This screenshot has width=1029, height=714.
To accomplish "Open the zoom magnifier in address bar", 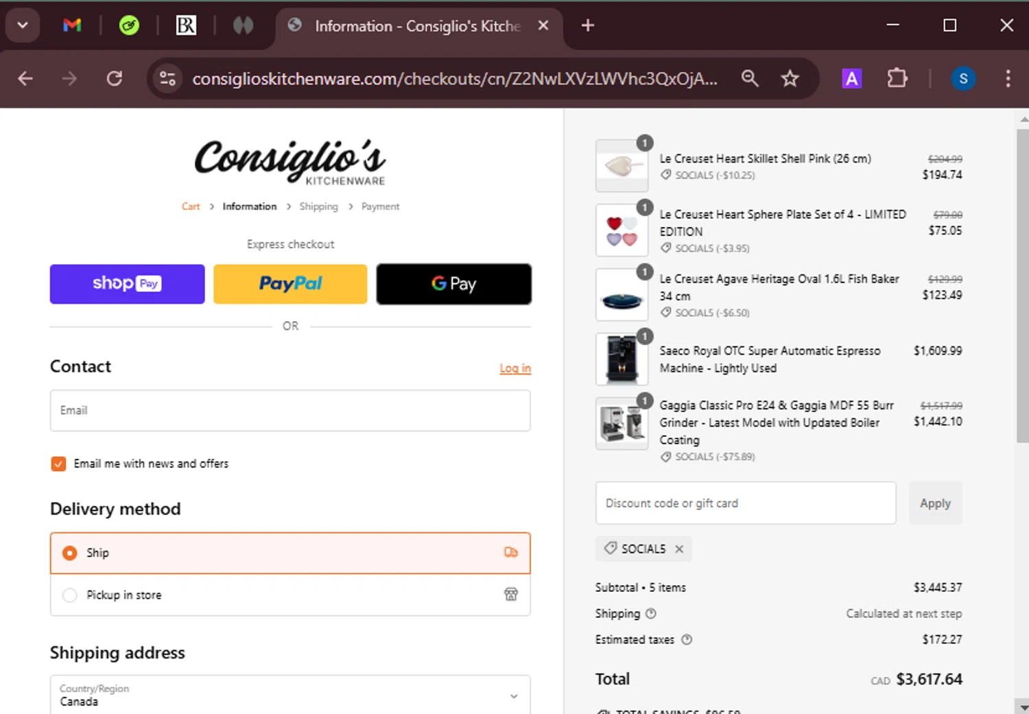I will click(750, 79).
